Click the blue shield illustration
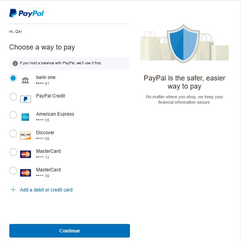The width and height of the screenshot is (241, 241). [183, 43]
